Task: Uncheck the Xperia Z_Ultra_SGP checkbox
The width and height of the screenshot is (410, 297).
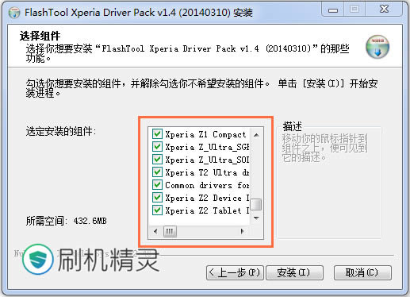Action: coord(157,147)
